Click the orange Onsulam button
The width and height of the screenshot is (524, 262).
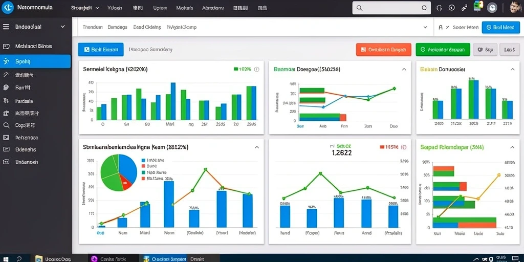[x=384, y=50]
